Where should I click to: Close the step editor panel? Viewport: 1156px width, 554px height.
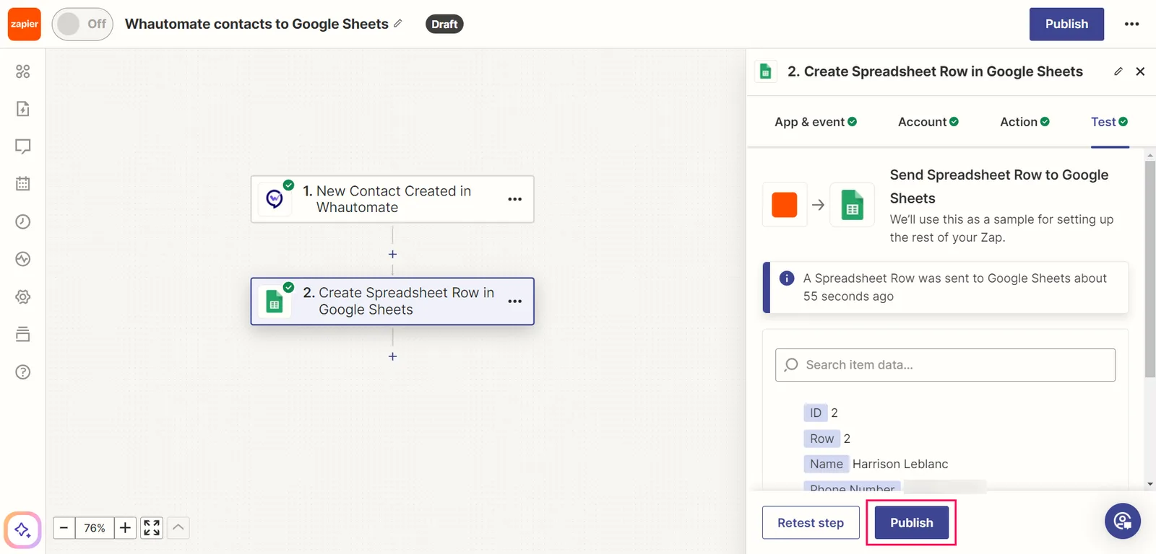tap(1140, 71)
